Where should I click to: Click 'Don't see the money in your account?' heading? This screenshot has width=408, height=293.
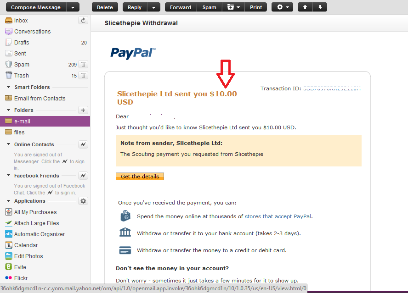coord(172,268)
